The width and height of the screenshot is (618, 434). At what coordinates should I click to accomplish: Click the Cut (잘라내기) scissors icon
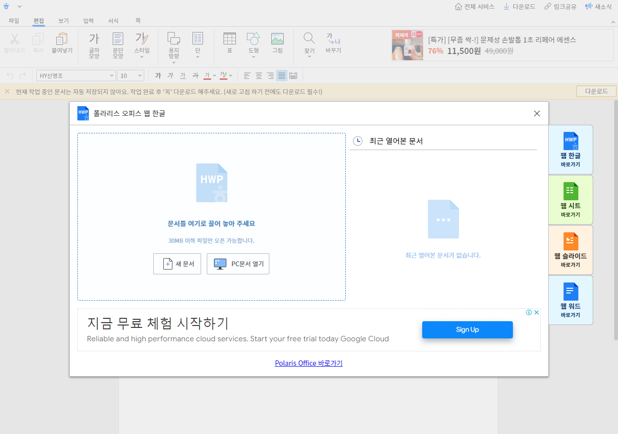click(x=14, y=39)
